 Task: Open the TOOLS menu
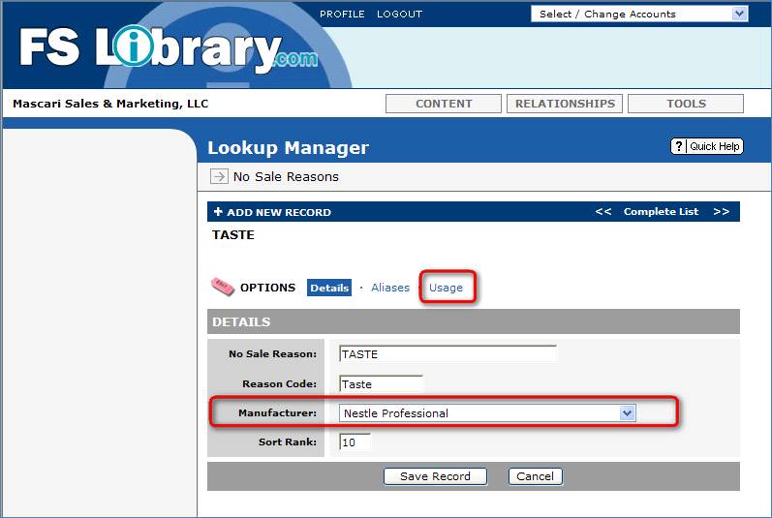[x=686, y=104]
